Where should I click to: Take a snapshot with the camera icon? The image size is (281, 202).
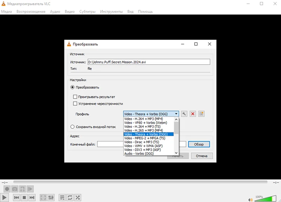click(x=15, y=189)
